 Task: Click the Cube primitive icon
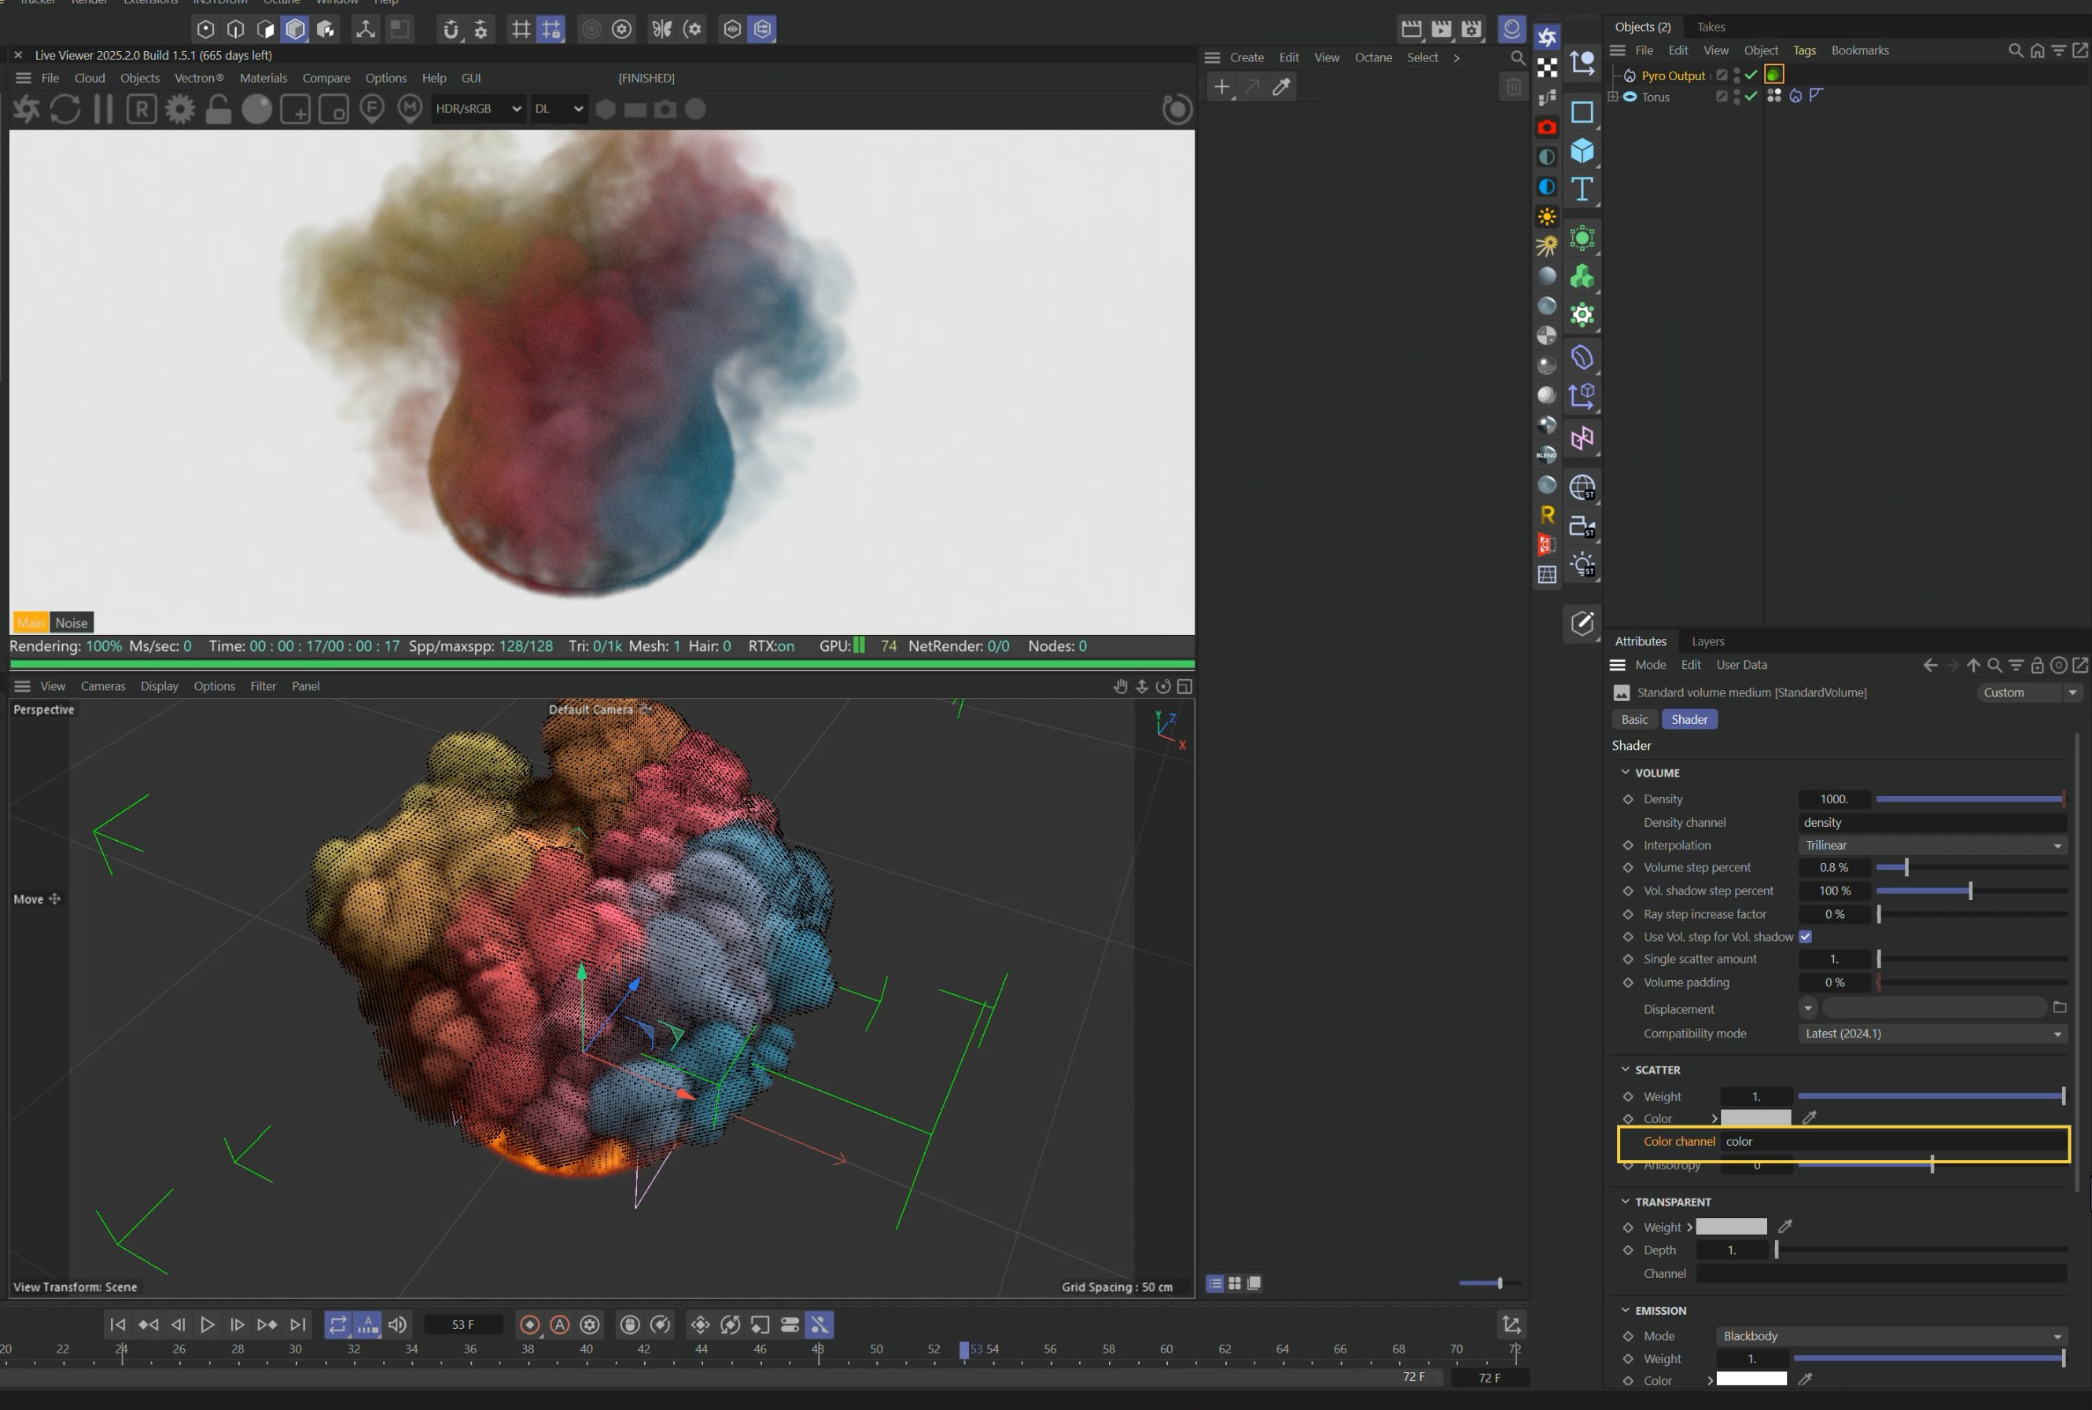(1582, 151)
